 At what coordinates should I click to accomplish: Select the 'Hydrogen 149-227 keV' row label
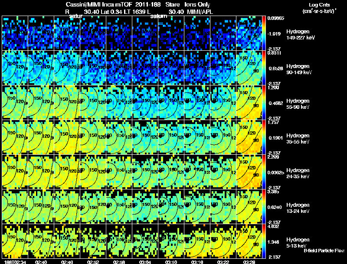coord(300,35)
